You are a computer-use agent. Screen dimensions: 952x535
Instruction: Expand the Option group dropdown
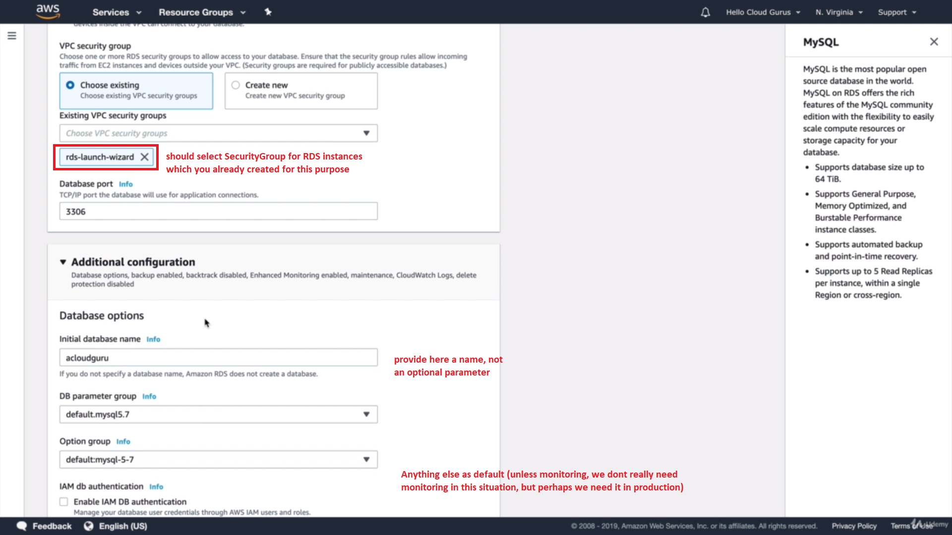click(x=218, y=460)
